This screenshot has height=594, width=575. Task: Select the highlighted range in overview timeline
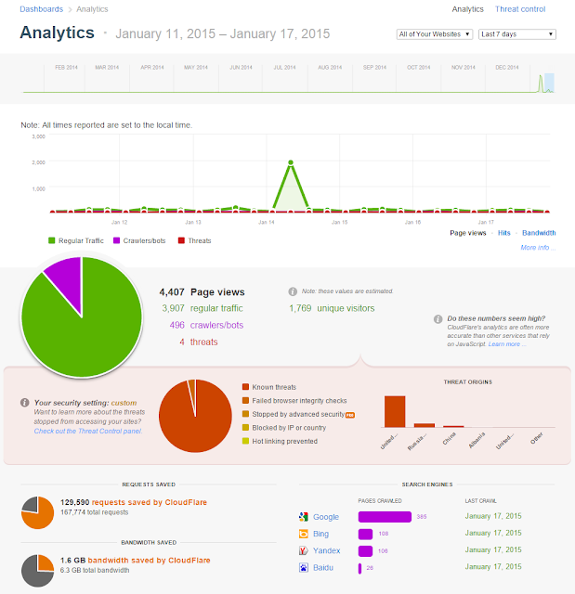pyautogui.click(x=549, y=83)
